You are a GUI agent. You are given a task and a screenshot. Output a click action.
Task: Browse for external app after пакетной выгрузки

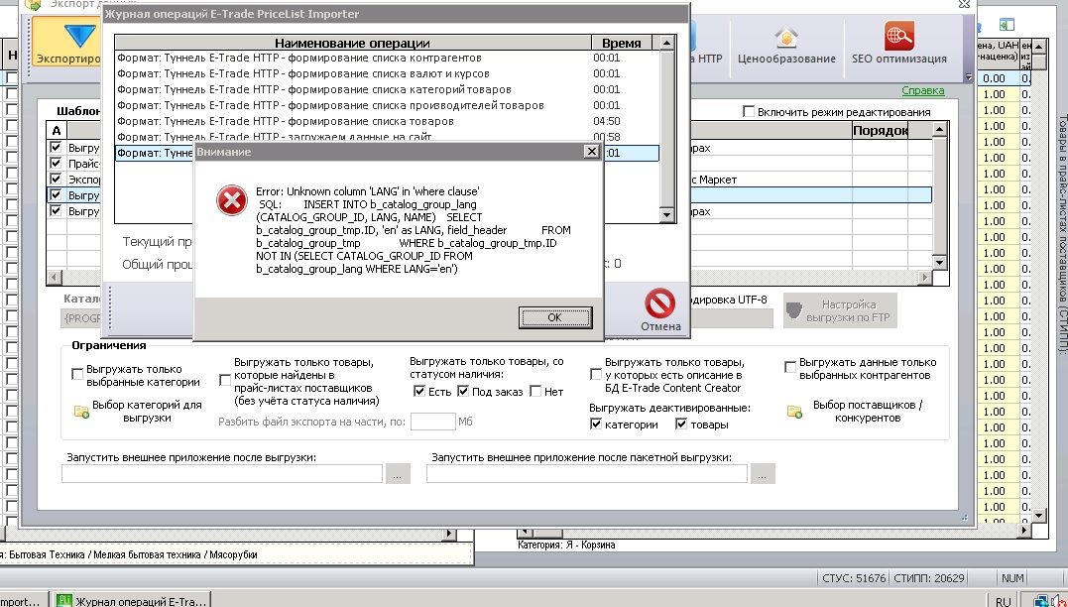click(x=763, y=473)
